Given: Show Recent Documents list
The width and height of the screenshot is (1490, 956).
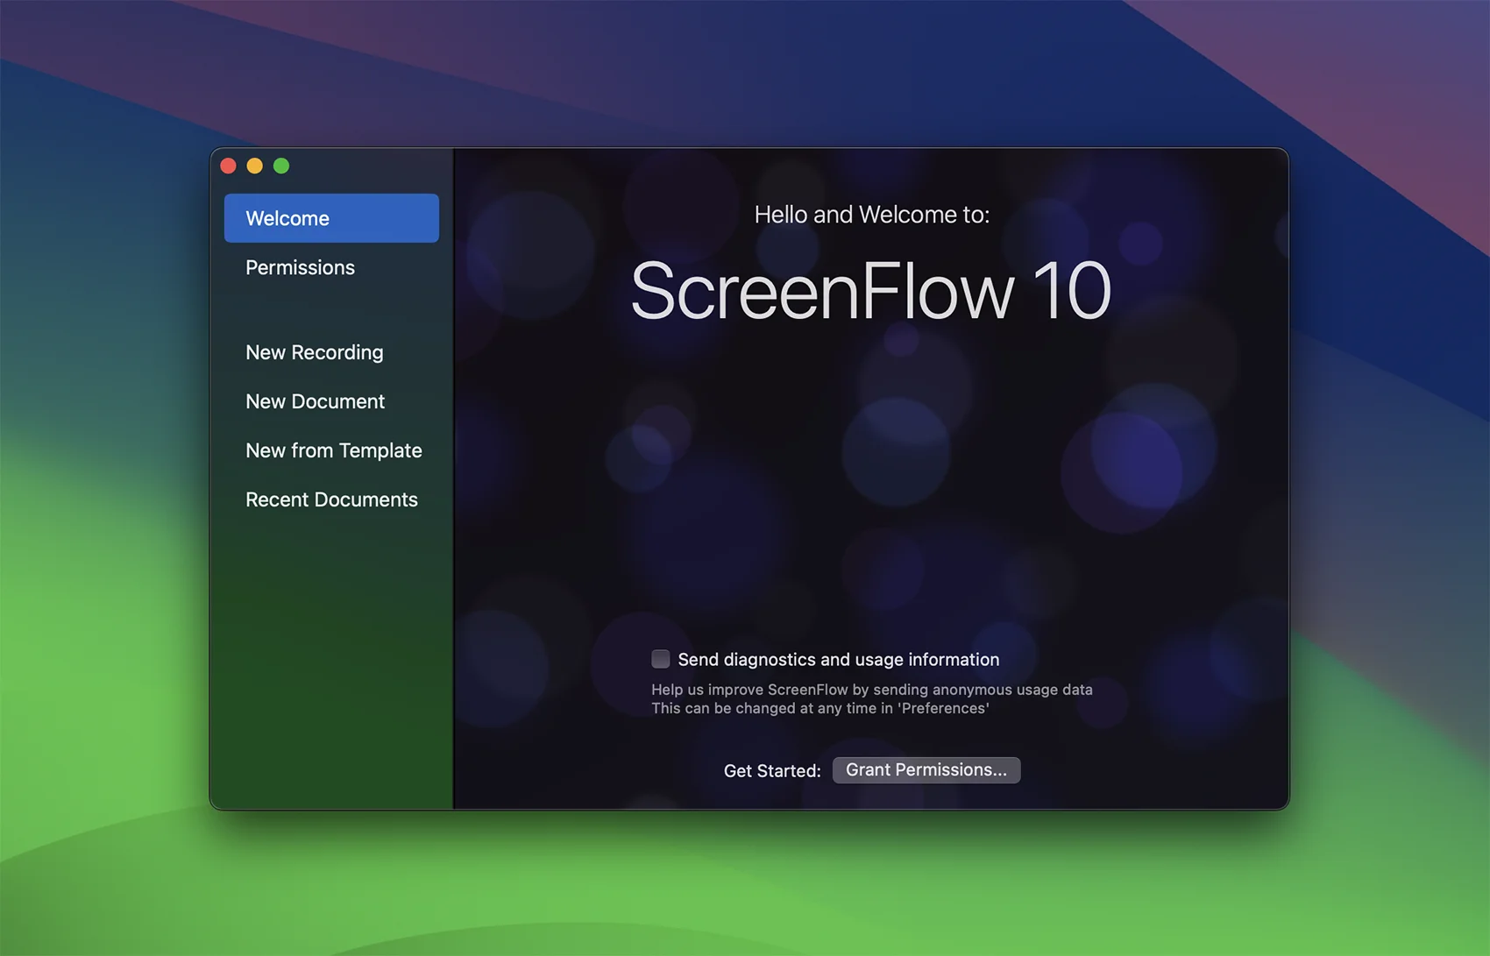Looking at the screenshot, I should coord(331,499).
